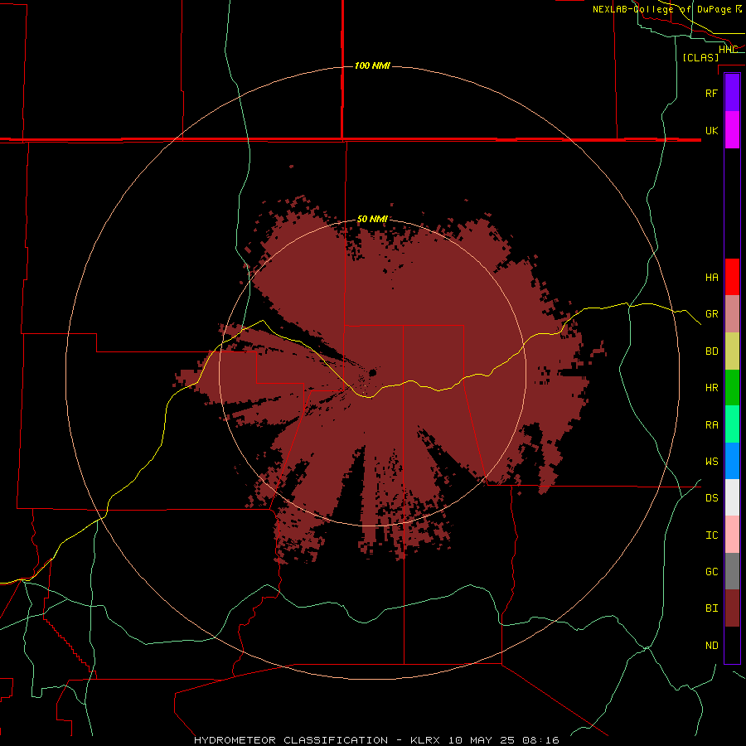
Task: Click the WS legend label
Action: pyautogui.click(x=711, y=462)
